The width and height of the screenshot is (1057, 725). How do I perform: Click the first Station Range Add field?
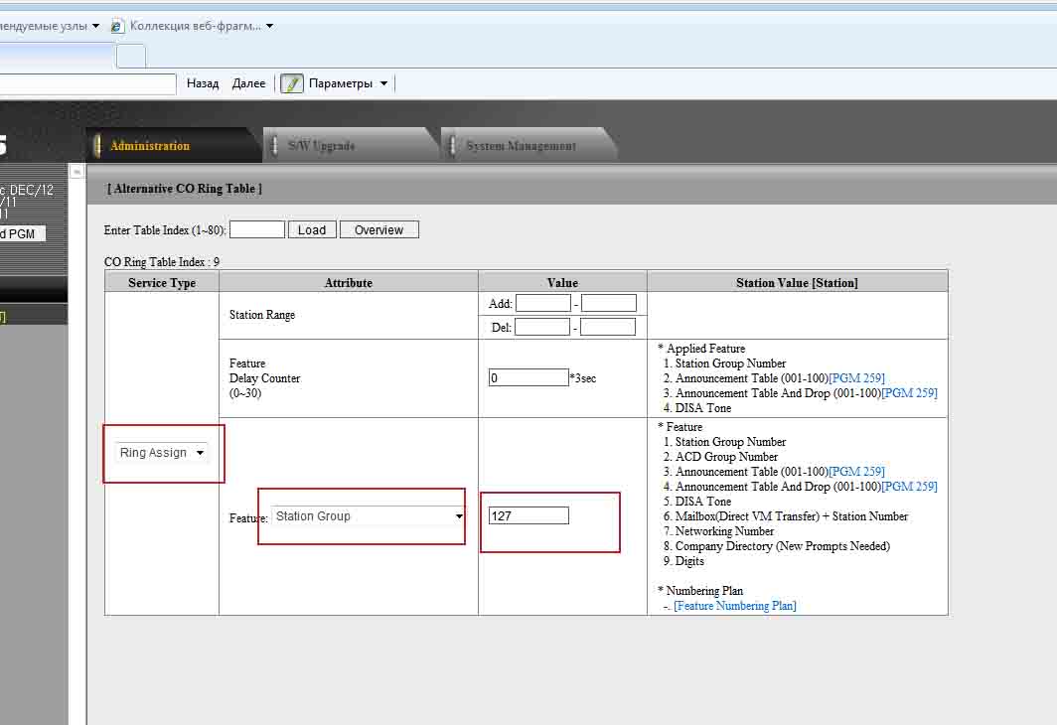(542, 304)
